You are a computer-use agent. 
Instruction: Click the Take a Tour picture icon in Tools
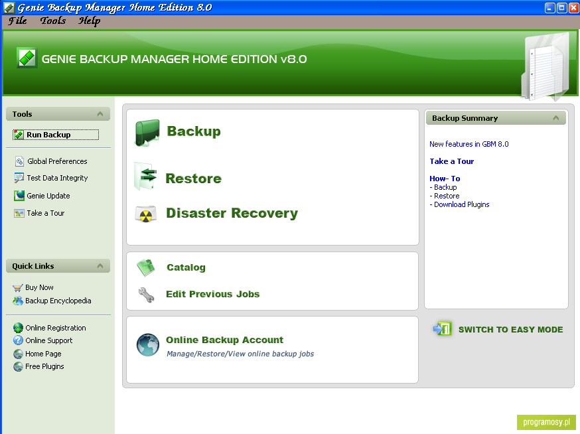pyautogui.click(x=19, y=213)
